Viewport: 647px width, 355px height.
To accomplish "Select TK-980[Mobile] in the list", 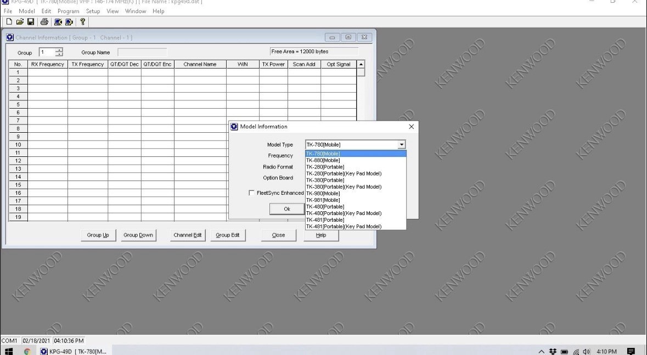I will click(356, 193).
